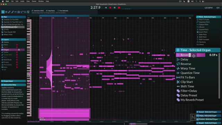Click the My Reverb Preset combo icon
Image resolution: width=222 pixels, height=125 pixels.
tap(178, 100)
